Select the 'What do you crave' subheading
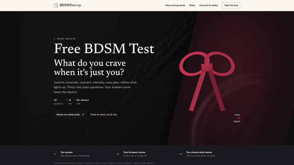The height and width of the screenshot is (165, 294). [x=90, y=68]
